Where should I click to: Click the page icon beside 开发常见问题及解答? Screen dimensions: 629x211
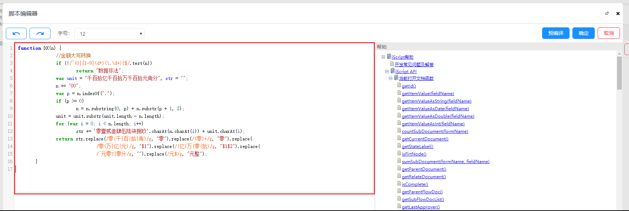pyautogui.click(x=392, y=64)
